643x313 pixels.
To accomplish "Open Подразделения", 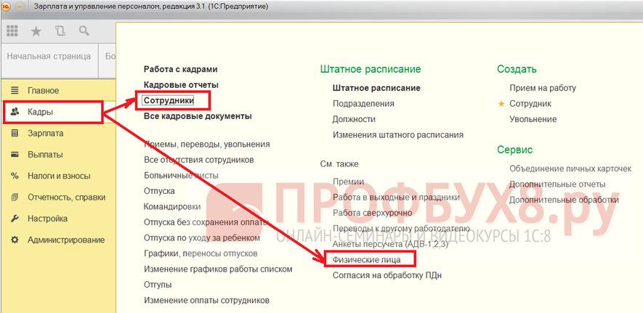I will pyautogui.click(x=363, y=104).
